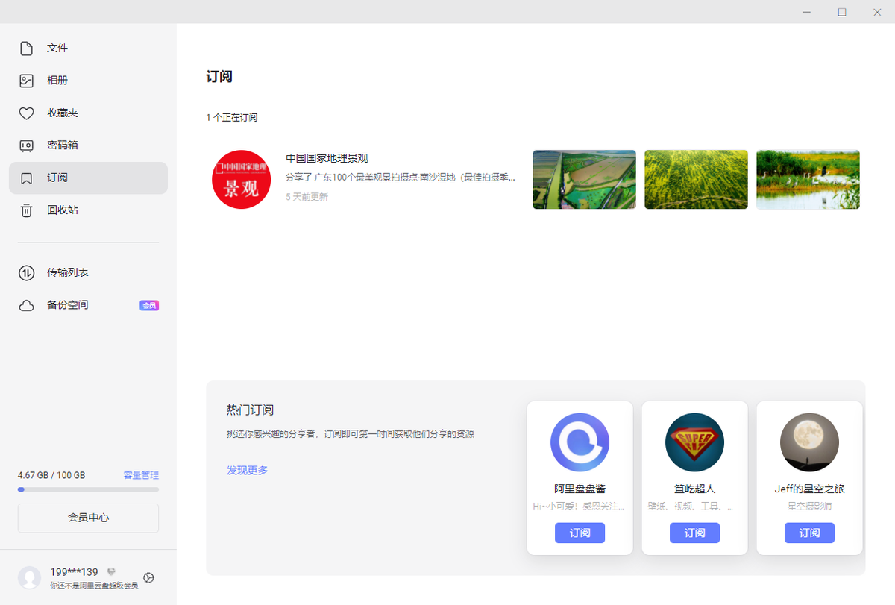Open the 发现更多 link
Image resolution: width=895 pixels, height=605 pixels.
pos(247,470)
